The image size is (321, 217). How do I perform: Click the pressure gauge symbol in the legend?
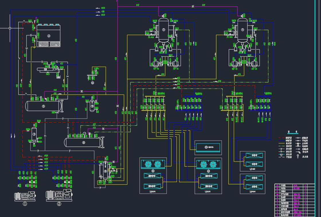[x=298, y=156]
